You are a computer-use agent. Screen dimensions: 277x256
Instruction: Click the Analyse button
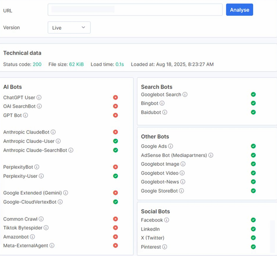tap(239, 10)
